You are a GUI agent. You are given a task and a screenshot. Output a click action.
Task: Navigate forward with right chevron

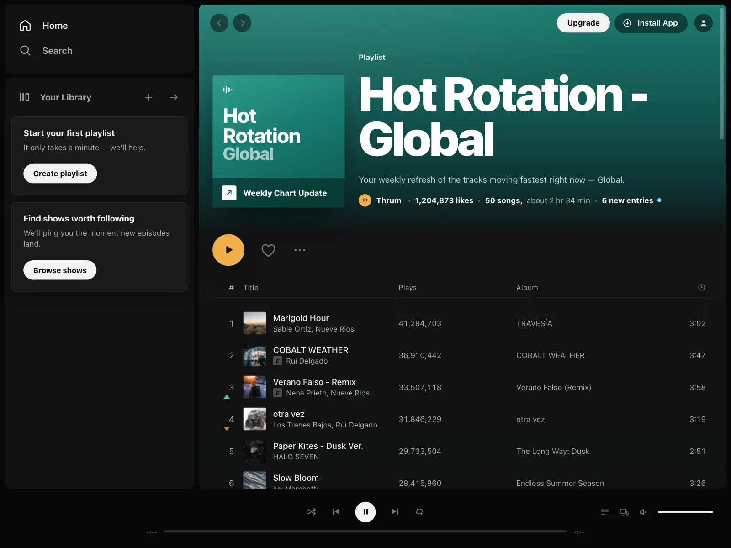(242, 23)
